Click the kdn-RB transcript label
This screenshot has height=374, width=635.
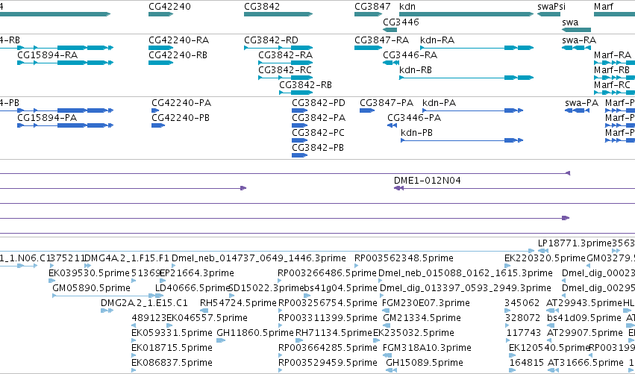coord(416,69)
